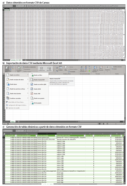Click the insert function fx icon in pivot-table window

click(24, 131)
